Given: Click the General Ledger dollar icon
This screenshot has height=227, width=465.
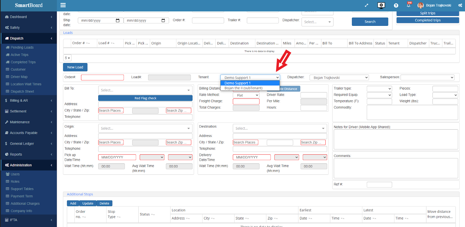Looking at the screenshot, I should [x=7, y=144].
